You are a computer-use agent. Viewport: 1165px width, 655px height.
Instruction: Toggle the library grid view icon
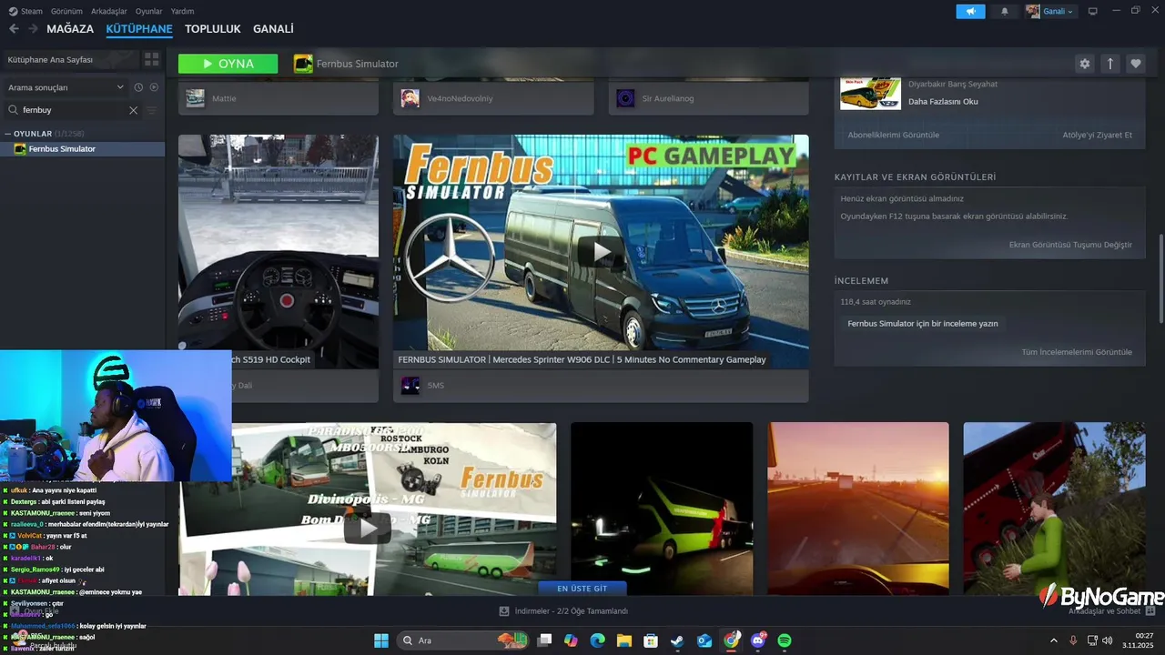(152, 59)
